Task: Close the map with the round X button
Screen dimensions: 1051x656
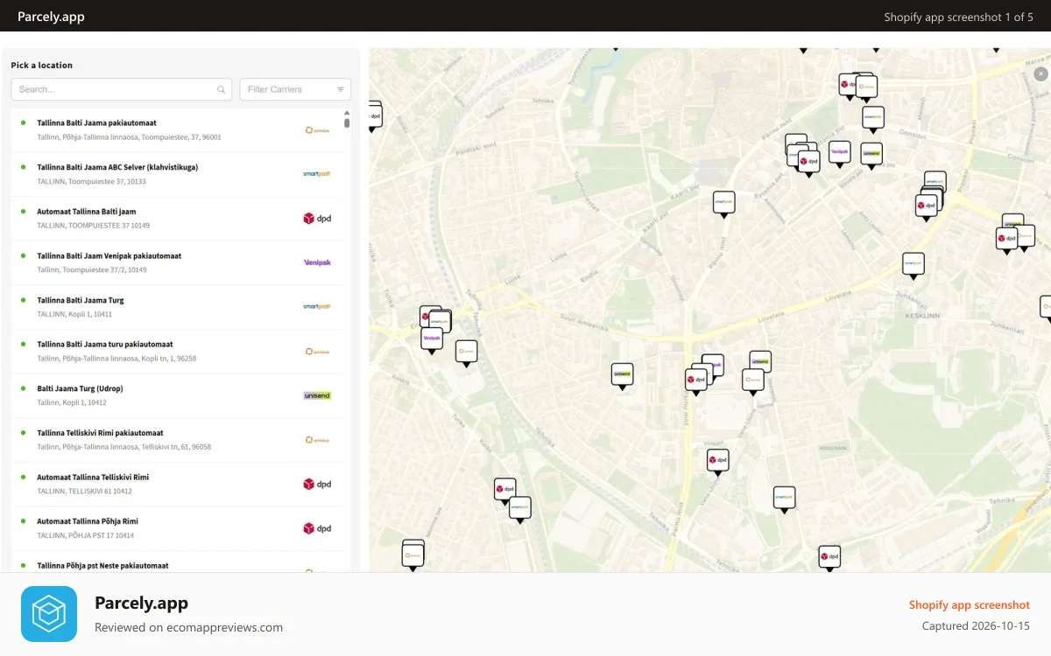Action: 1040,74
